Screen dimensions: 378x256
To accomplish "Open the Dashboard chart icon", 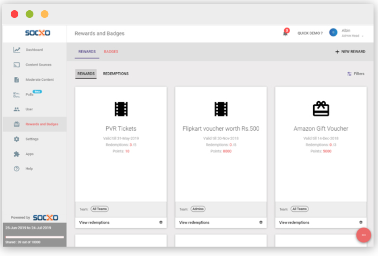I will [x=17, y=50].
